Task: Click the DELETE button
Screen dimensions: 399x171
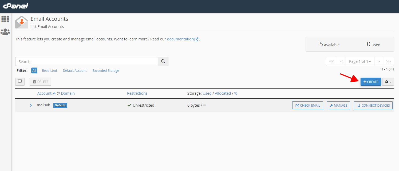Action: [x=40, y=82]
